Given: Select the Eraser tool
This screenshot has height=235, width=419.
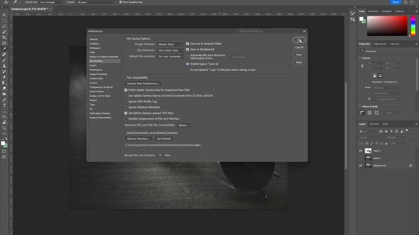Looking at the screenshot, I should click(x=4, y=77).
